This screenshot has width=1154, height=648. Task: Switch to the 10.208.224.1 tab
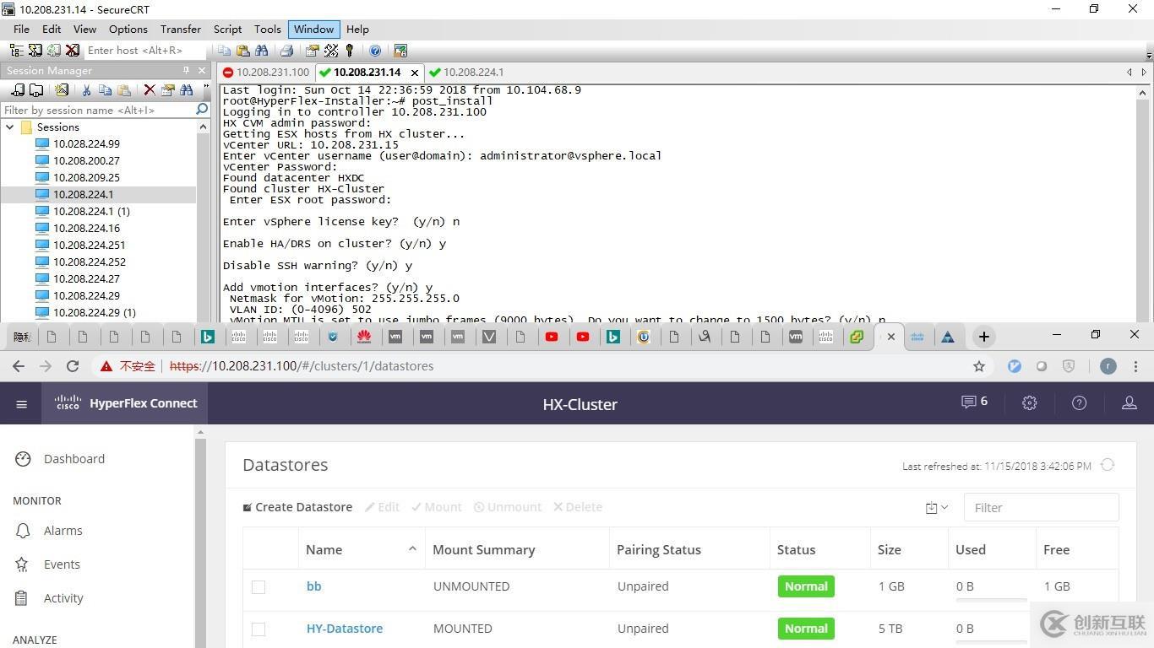click(466, 73)
